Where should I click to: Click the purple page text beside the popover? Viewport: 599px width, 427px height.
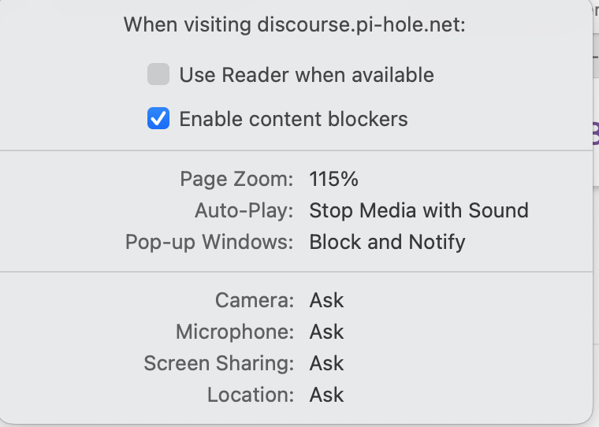pyautogui.click(x=594, y=134)
